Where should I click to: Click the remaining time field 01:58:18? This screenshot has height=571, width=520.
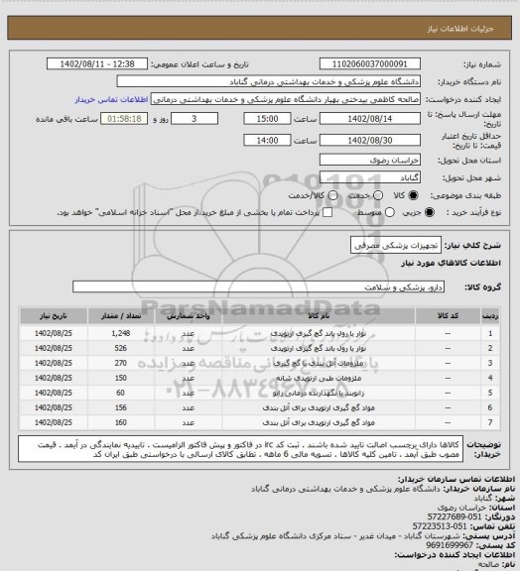pos(124,119)
